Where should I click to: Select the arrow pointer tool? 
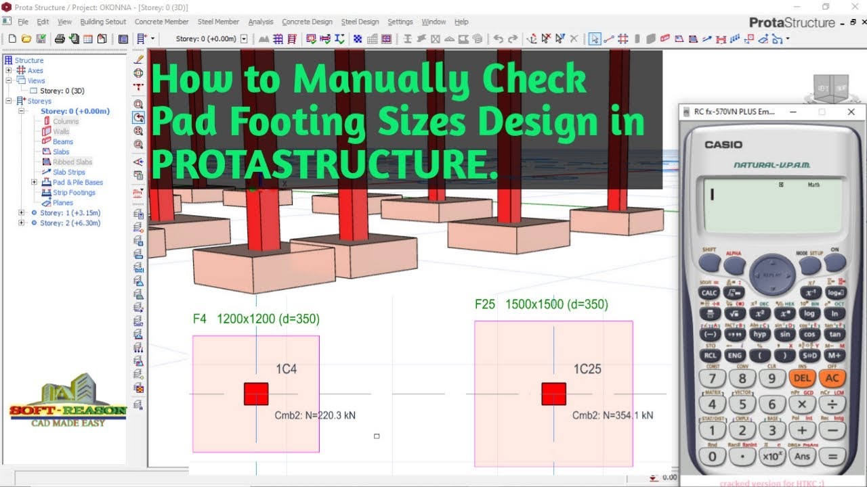595,39
